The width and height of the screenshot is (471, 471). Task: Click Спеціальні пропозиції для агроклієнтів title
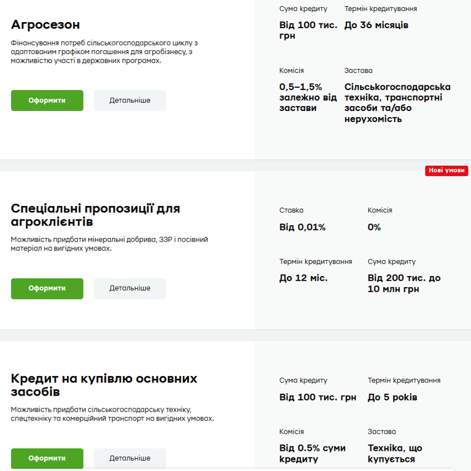click(x=95, y=215)
